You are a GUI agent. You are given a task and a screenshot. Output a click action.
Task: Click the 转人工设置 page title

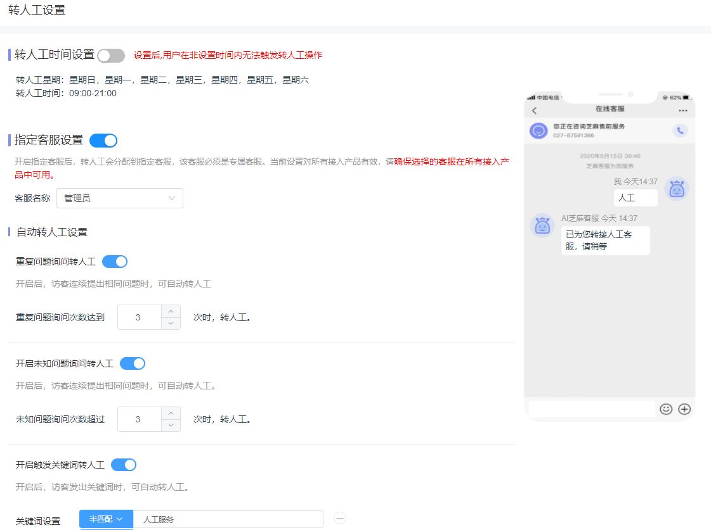(37, 10)
